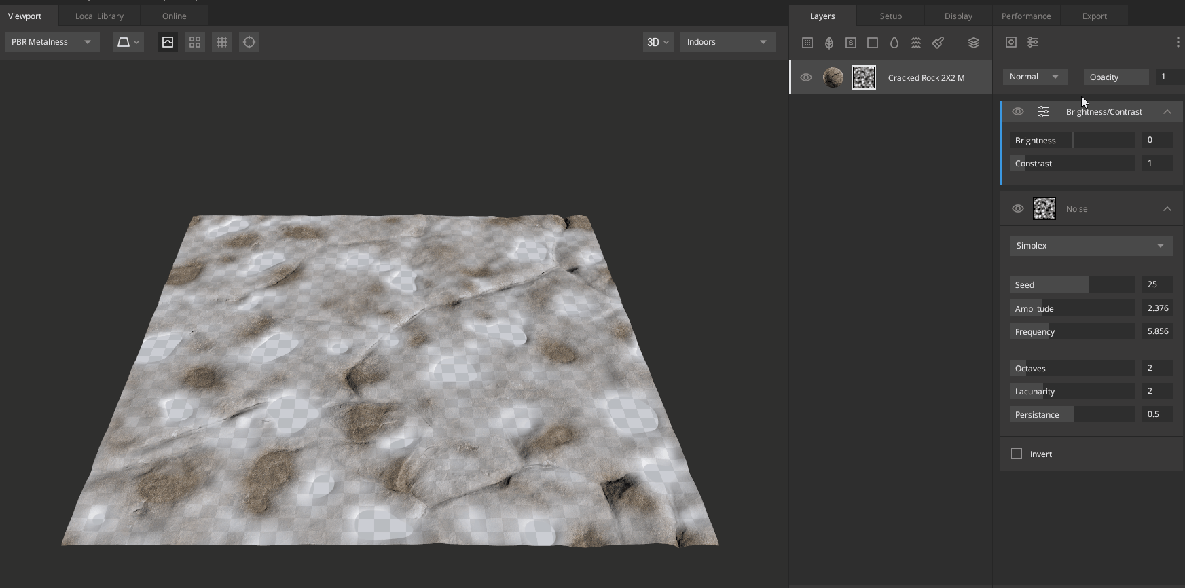Click the Amplitude slider
This screenshot has width=1185, height=588.
click(1072, 308)
